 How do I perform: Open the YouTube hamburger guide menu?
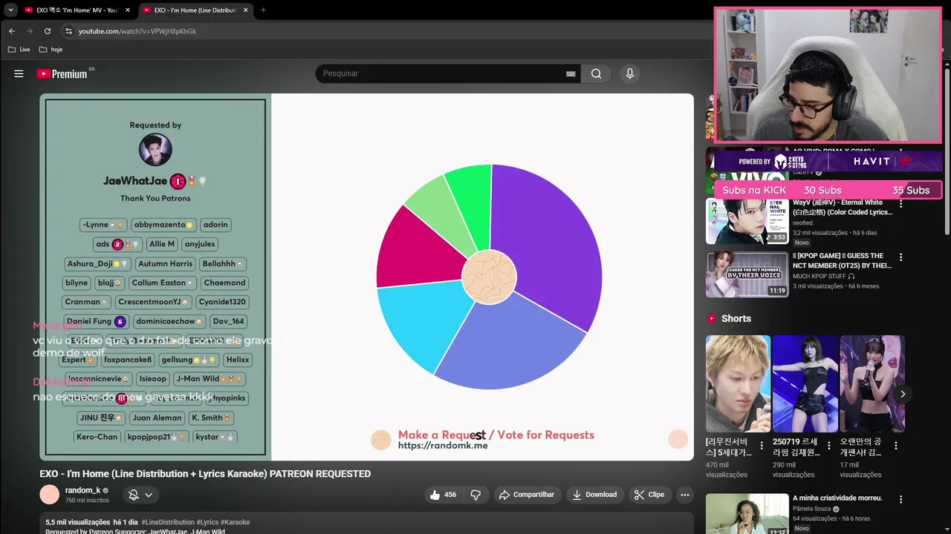19,73
